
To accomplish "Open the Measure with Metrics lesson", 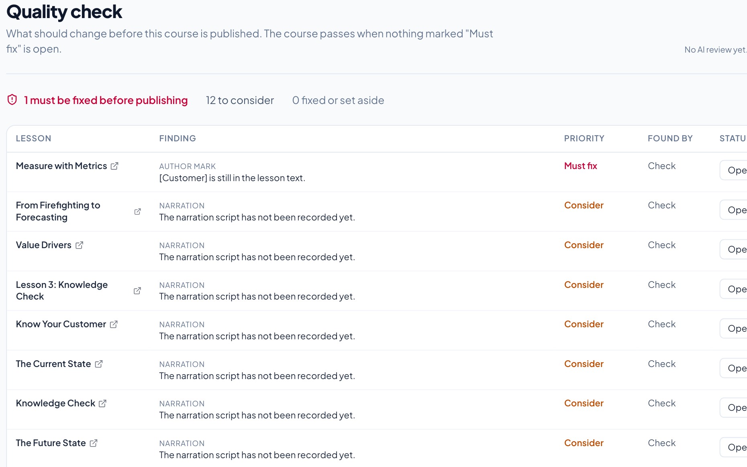I will 61,166.
